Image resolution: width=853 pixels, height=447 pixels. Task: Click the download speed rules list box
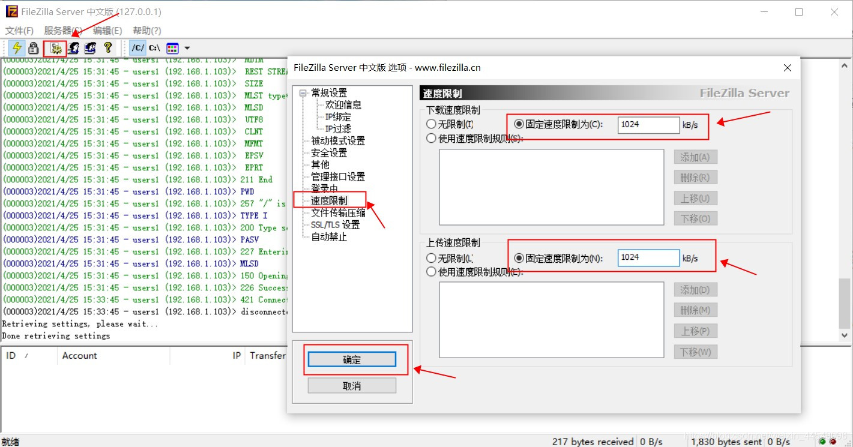pos(552,187)
